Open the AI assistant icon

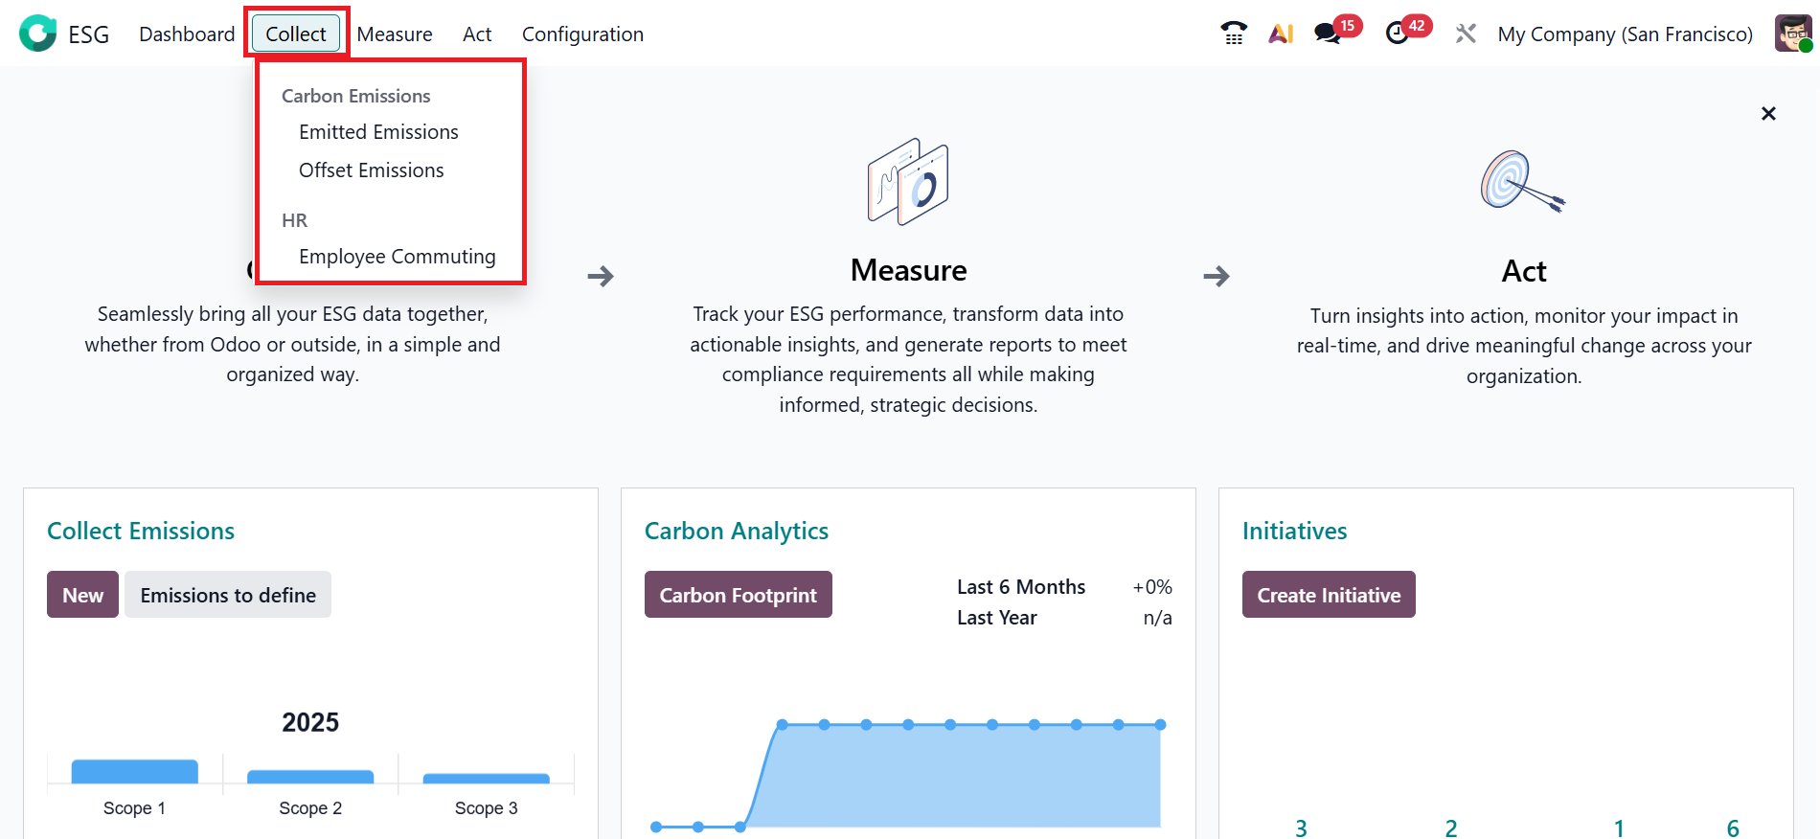pyautogui.click(x=1281, y=34)
